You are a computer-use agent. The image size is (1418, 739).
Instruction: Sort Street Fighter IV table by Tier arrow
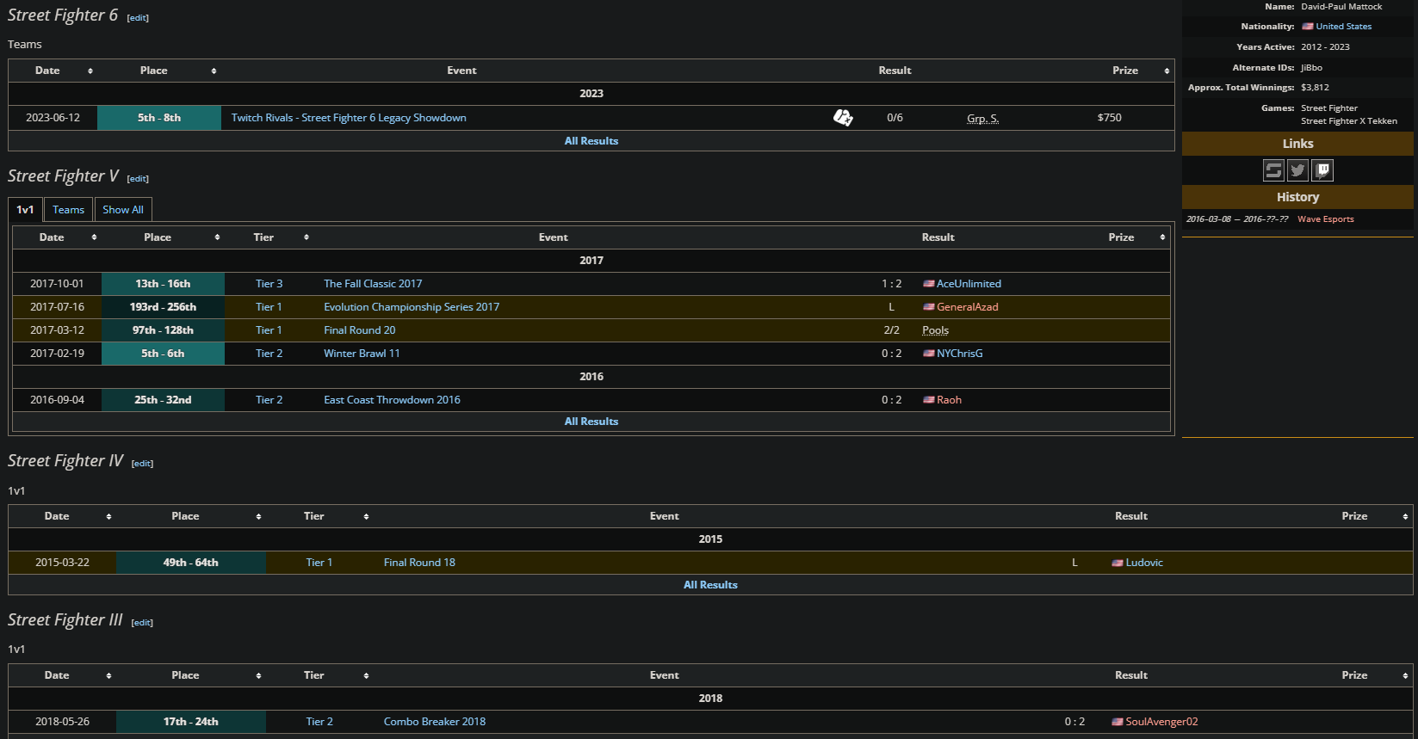[x=366, y=516]
